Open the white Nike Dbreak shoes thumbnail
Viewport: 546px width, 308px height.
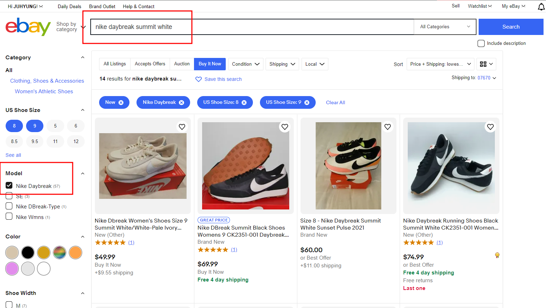pos(143,166)
